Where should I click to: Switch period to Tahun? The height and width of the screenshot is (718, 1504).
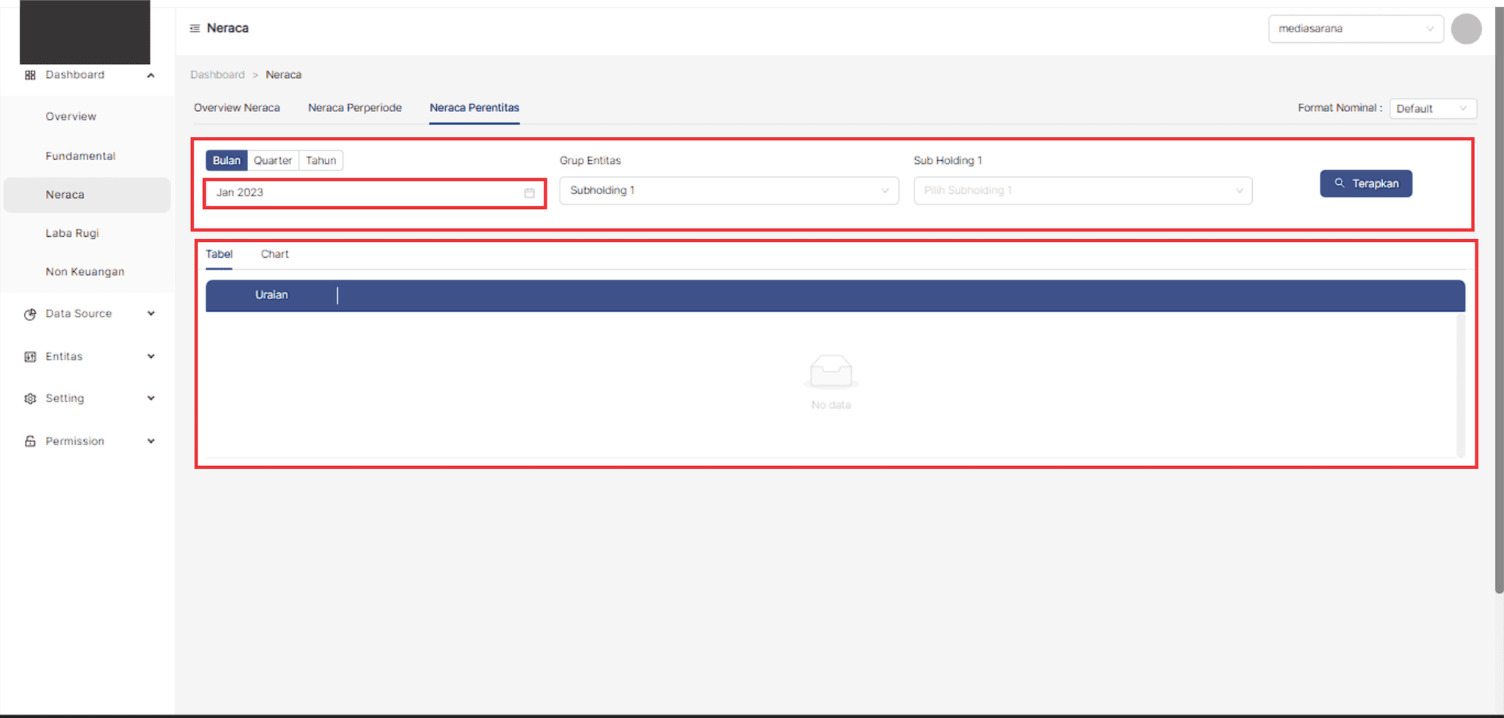point(320,161)
